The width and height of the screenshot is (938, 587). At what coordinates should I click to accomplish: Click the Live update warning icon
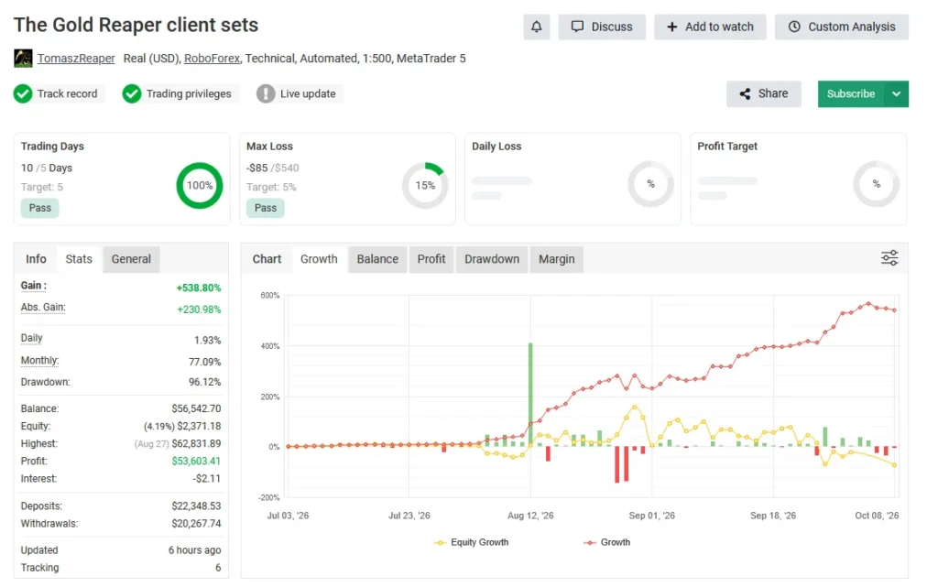pos(266,93)
